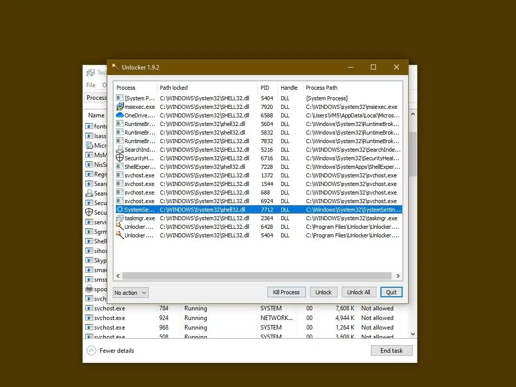Click the [System P... process icon
The image size is (516, 387).
click(120, 98)
